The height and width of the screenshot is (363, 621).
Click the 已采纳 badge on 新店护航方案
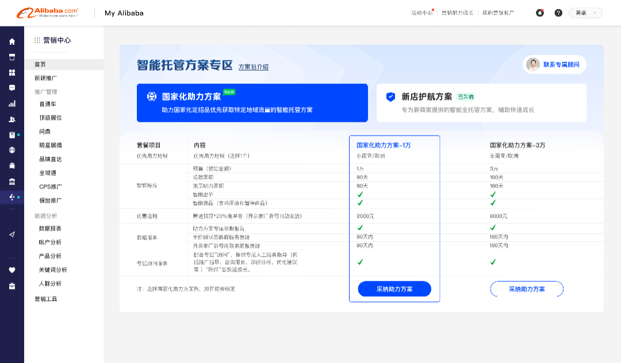[466, 97]
